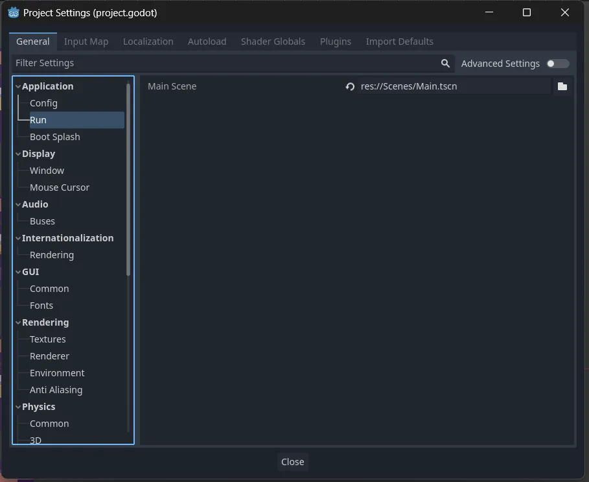Click the Filter Settings search field

click(233, 63)
